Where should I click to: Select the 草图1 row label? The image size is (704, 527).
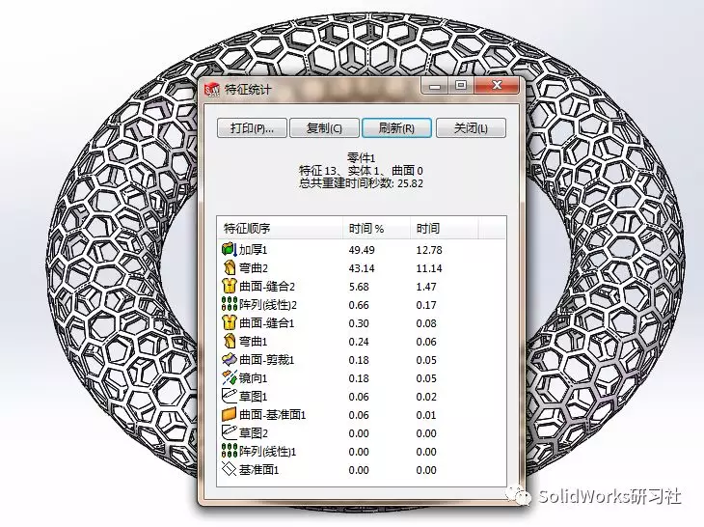(x=253, y=397)
